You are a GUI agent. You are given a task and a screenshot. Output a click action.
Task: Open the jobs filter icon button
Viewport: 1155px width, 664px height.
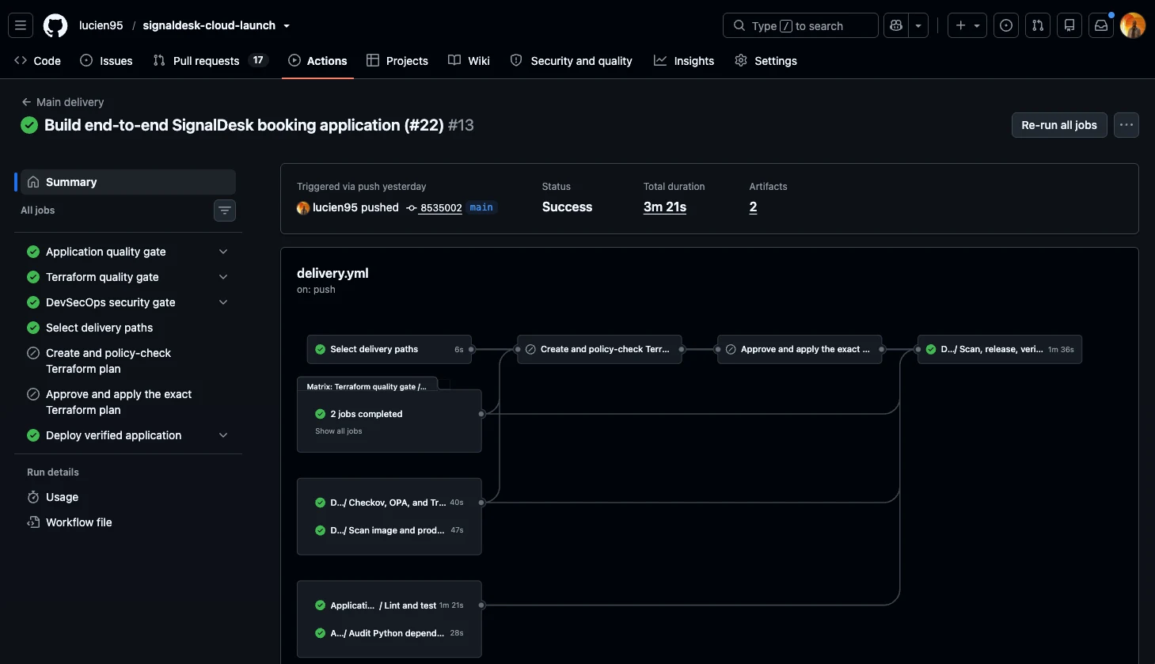pos(225,211)
